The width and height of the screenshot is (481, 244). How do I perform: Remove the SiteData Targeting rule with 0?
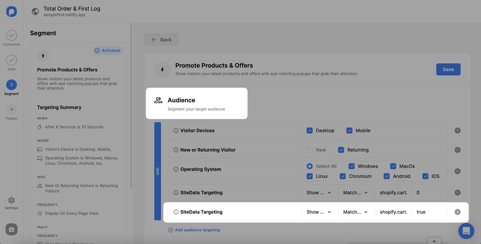[457, 193]
